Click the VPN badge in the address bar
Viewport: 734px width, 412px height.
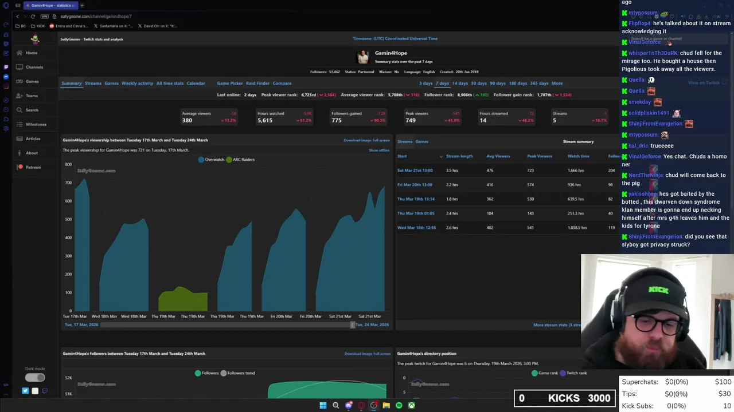[44, 17]
